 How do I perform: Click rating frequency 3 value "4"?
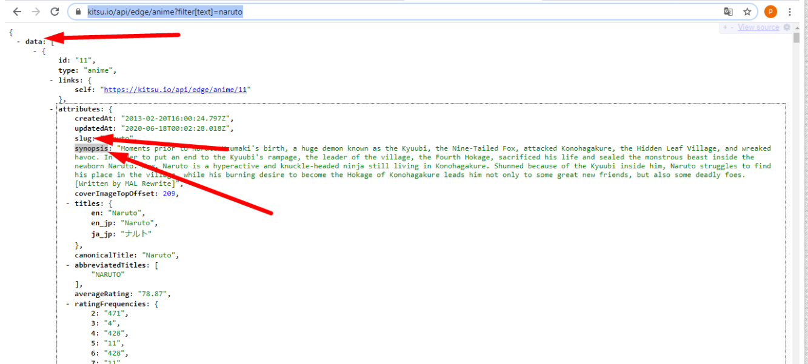pos(110,323)
